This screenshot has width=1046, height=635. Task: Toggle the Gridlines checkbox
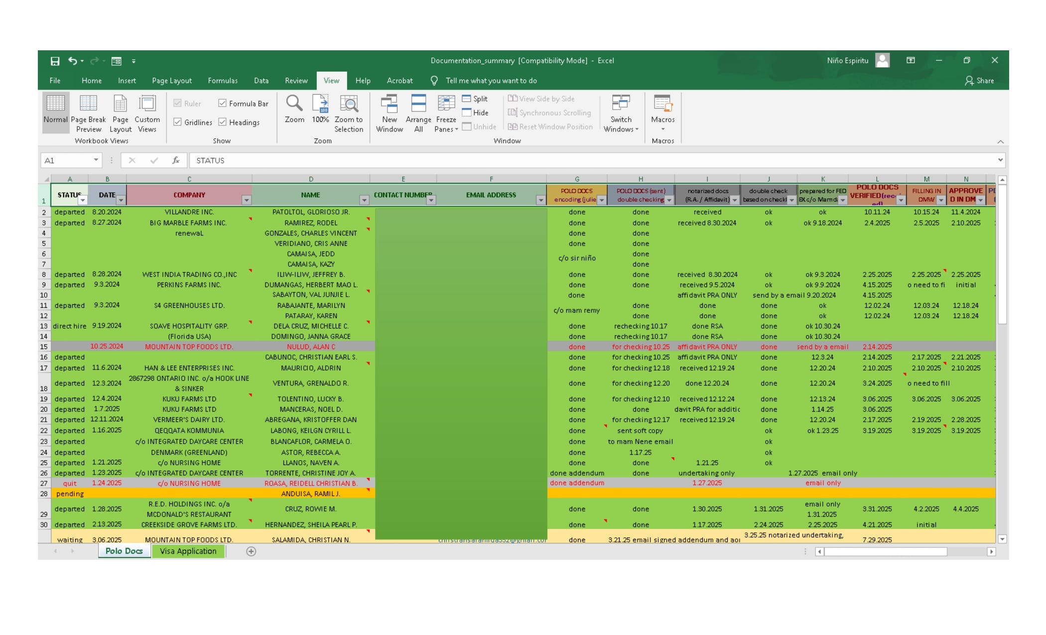coord(177,122)
